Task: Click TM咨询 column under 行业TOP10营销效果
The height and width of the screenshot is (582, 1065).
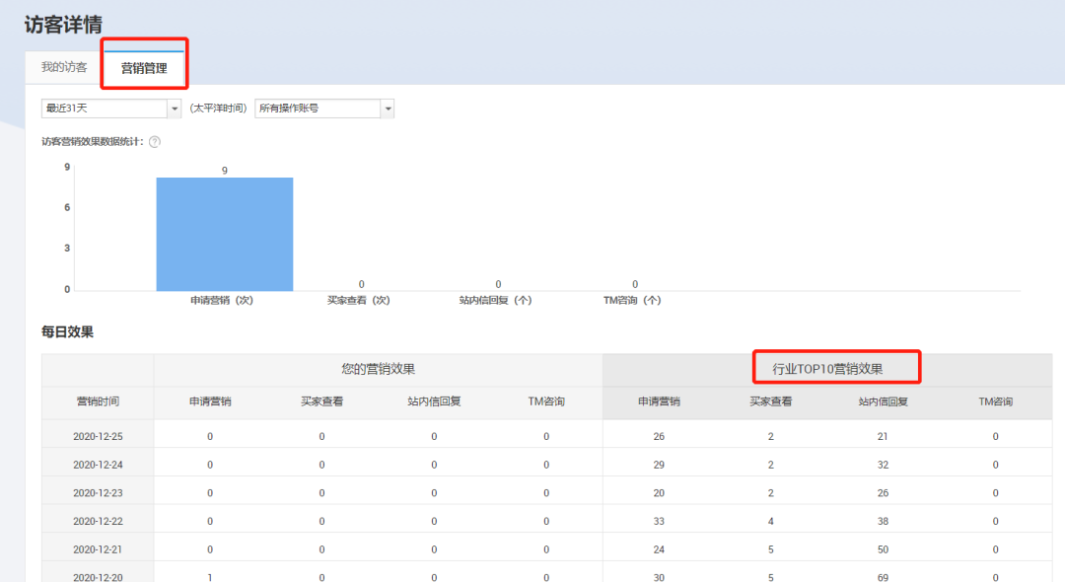Action: coord(995,401)
